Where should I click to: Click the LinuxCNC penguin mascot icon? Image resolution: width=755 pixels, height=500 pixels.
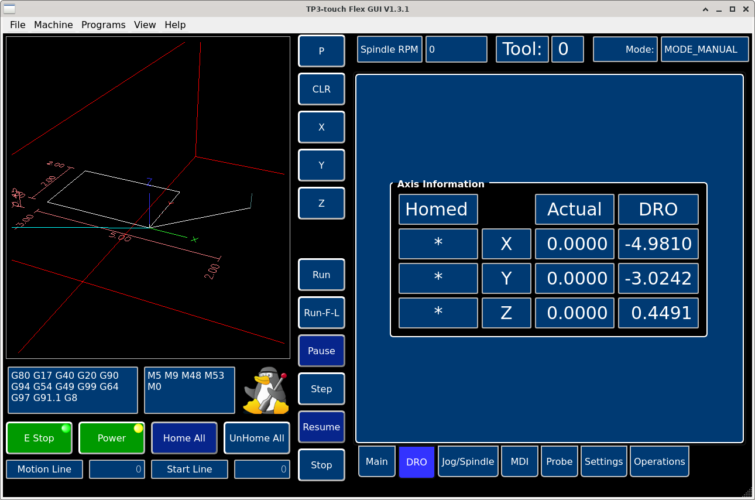pyautogui.click(x=266, y=391)
